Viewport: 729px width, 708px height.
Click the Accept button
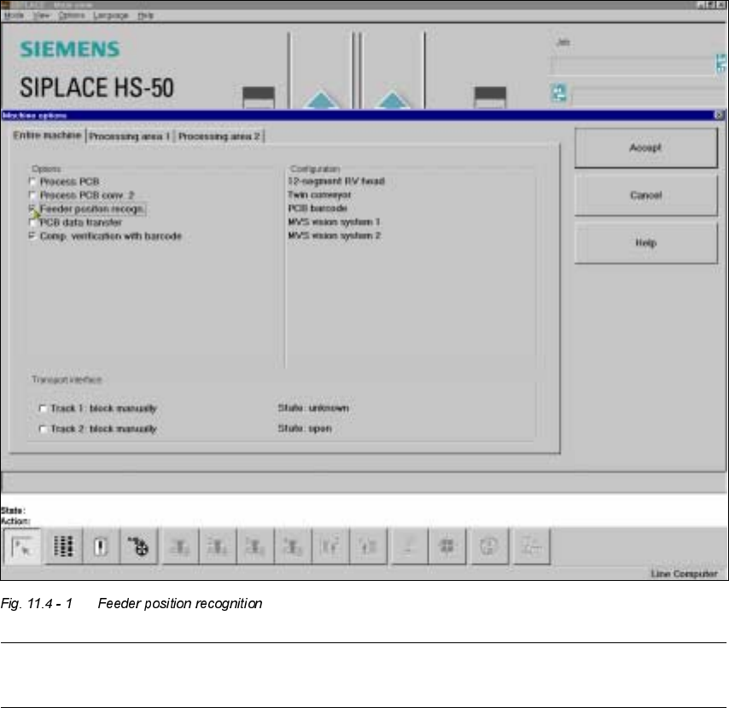point(646,148)
